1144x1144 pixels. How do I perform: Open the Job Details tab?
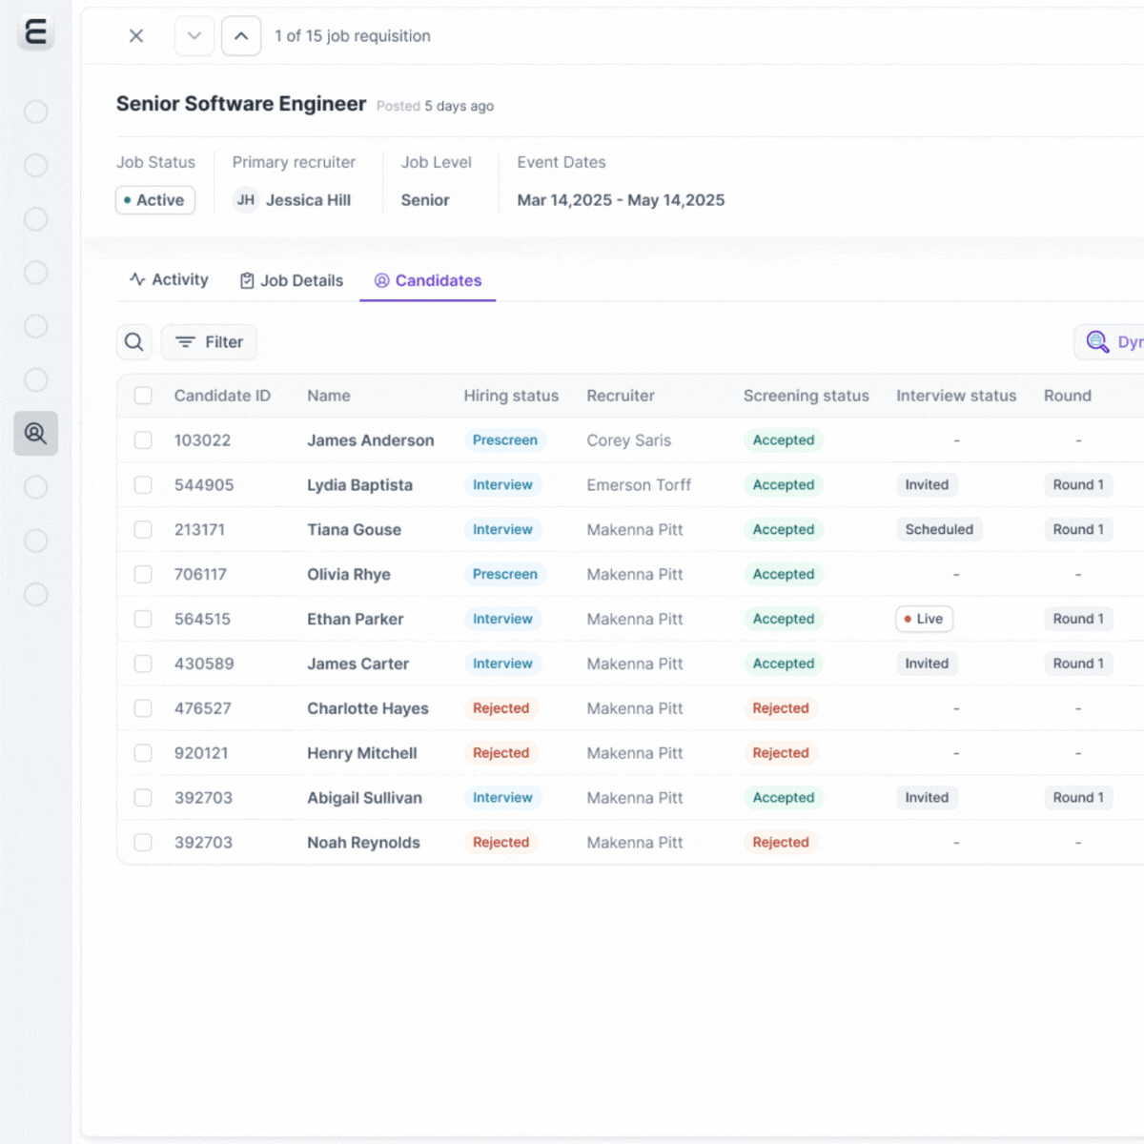292,280
